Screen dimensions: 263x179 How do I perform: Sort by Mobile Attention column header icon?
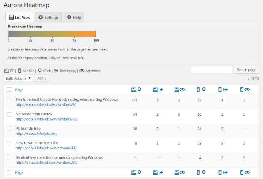pyautogui.click(x=245, y=89)
